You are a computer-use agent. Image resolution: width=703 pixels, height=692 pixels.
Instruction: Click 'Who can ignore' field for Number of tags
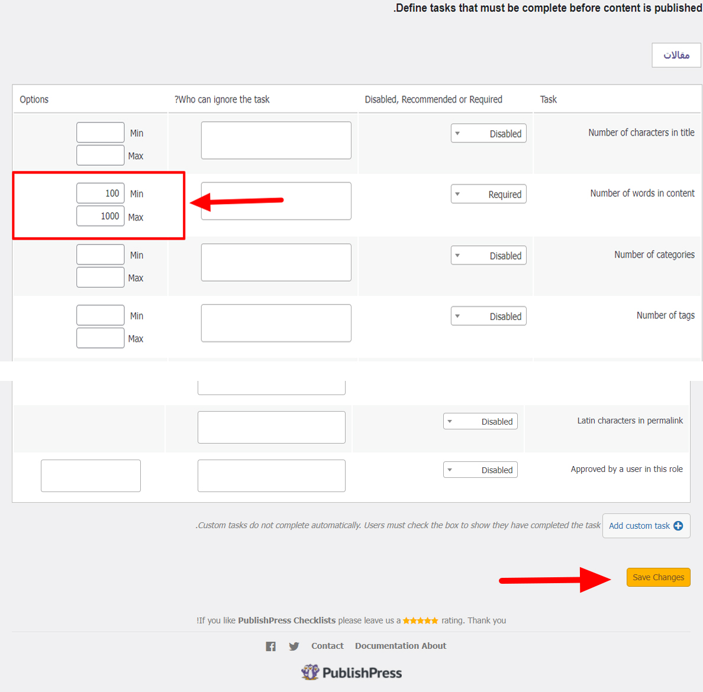tap(276, 323)
